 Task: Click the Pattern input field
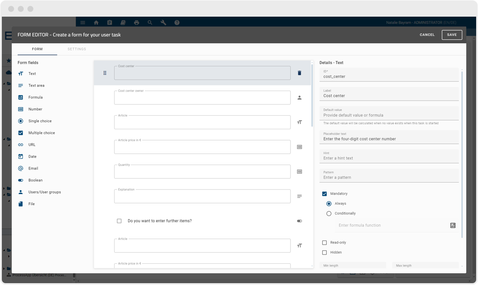389,175
